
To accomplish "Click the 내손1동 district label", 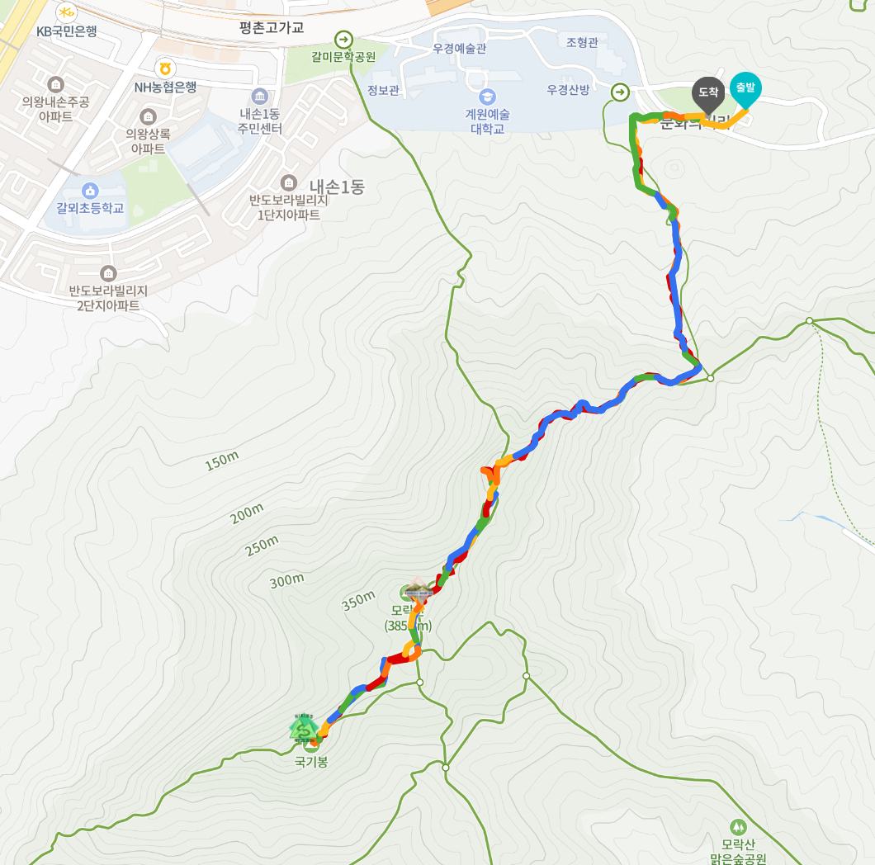I will coord(337,187).
